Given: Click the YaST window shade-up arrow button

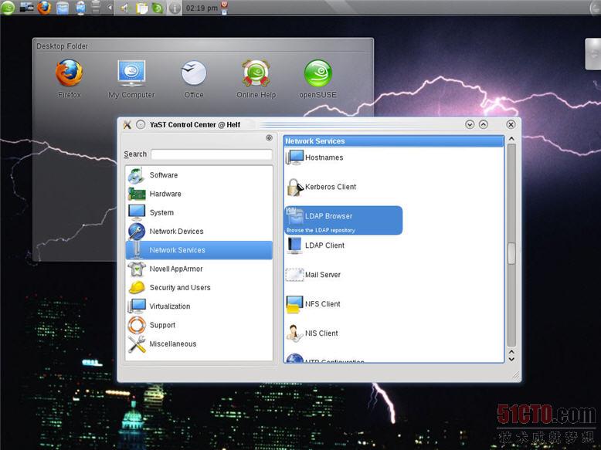Looking at the screenshot, I should (484, 124).
